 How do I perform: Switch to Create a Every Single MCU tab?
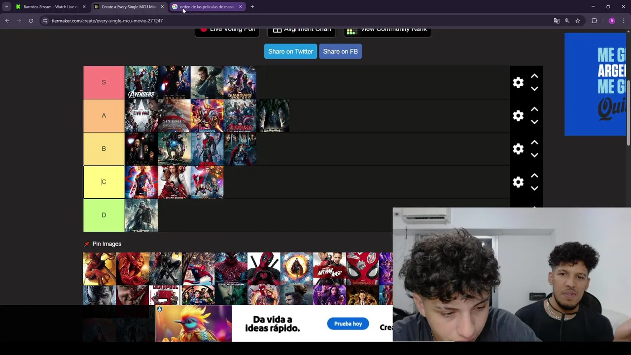pos(128,7)
